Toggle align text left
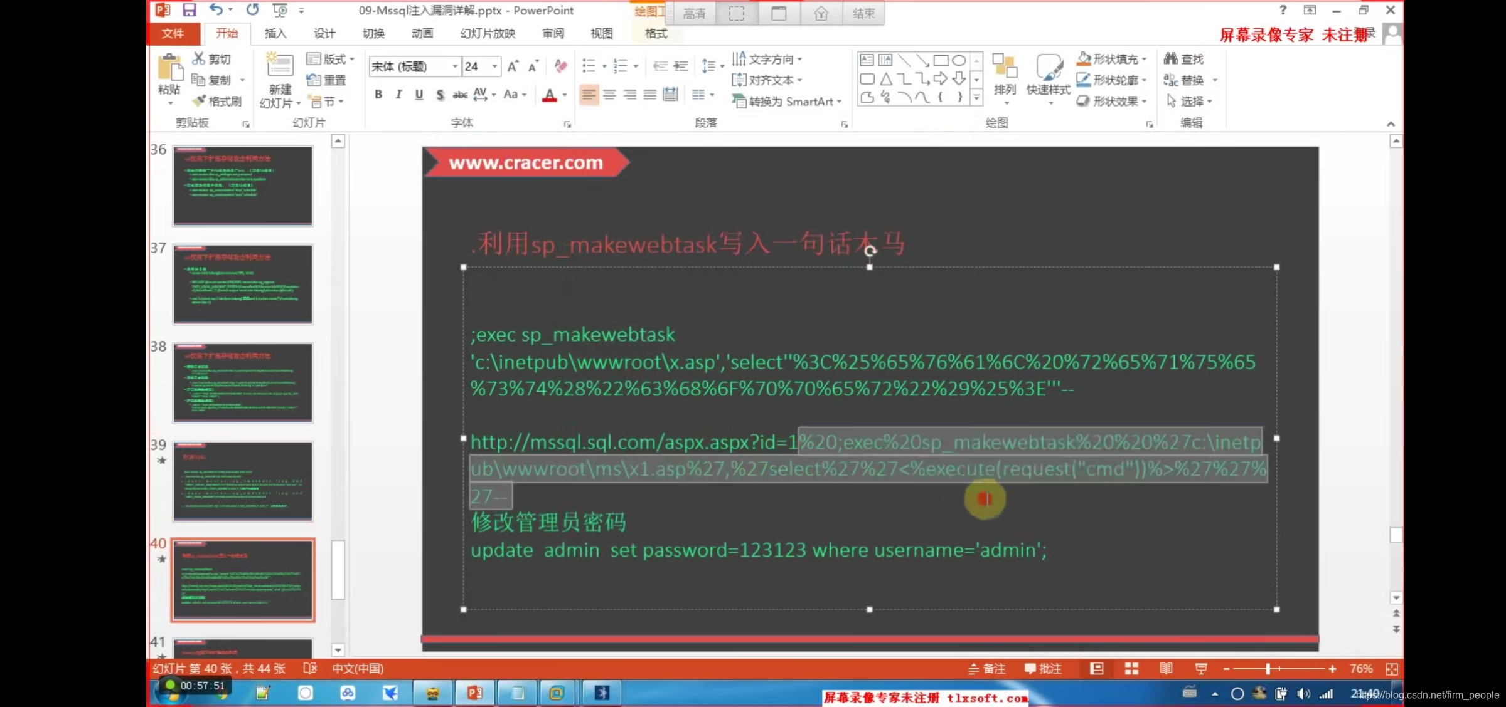This screenshot has height=707, width=1506. pyautogui.click(x=589, y=95)
